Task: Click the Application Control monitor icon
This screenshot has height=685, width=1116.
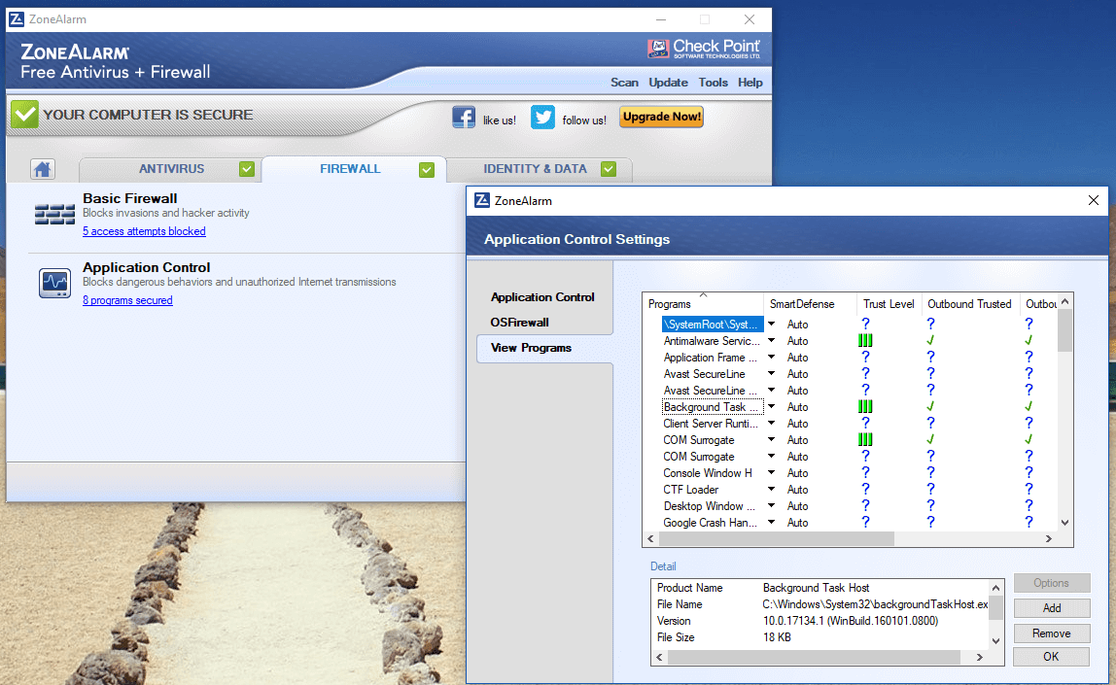Action: click(x=54, y=283)
